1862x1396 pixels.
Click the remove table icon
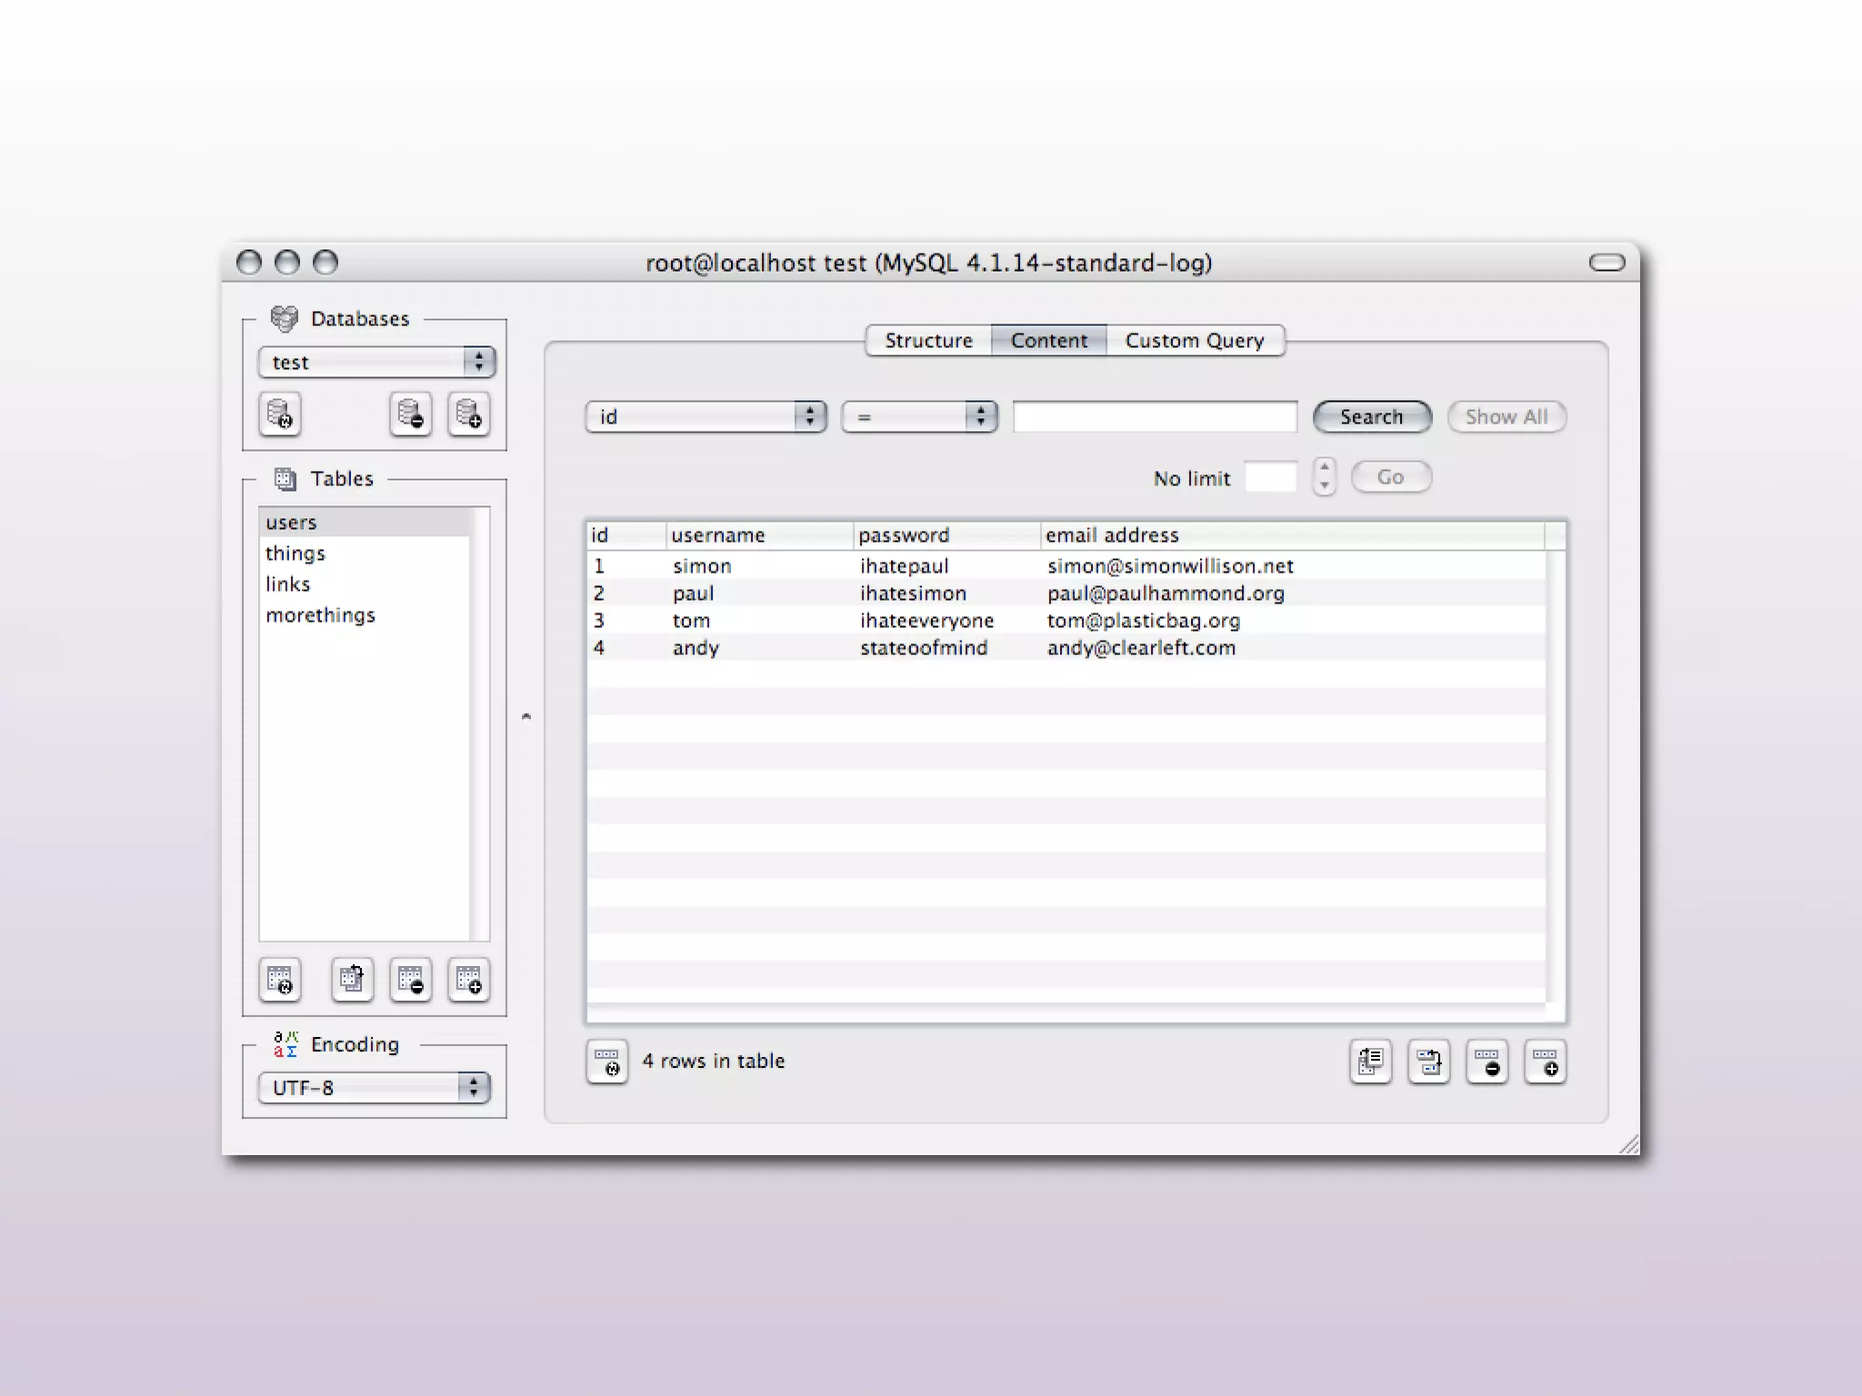tap(410, 980)
